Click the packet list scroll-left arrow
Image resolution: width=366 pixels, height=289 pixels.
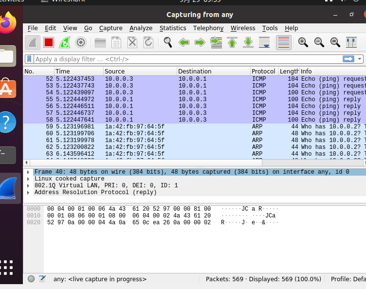[26, 163]
